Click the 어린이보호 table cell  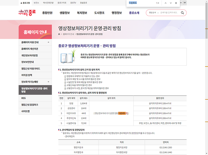point(71,113)
